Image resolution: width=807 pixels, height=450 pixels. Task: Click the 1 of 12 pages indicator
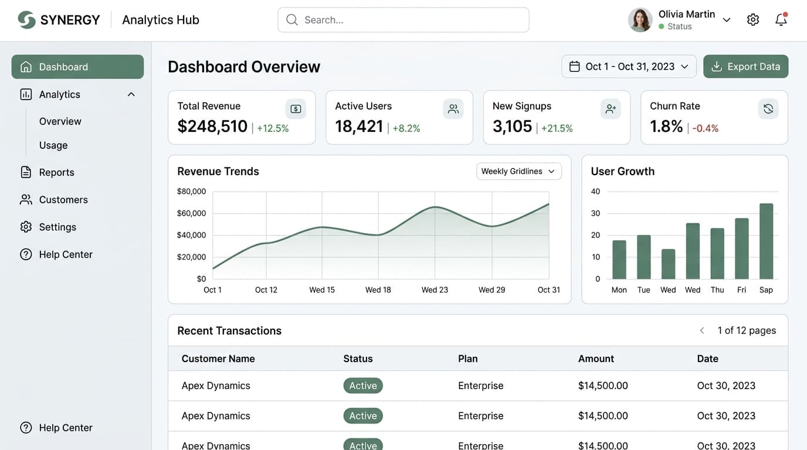747,331
